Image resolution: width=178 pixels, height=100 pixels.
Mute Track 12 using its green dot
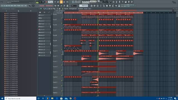(62, 60)
